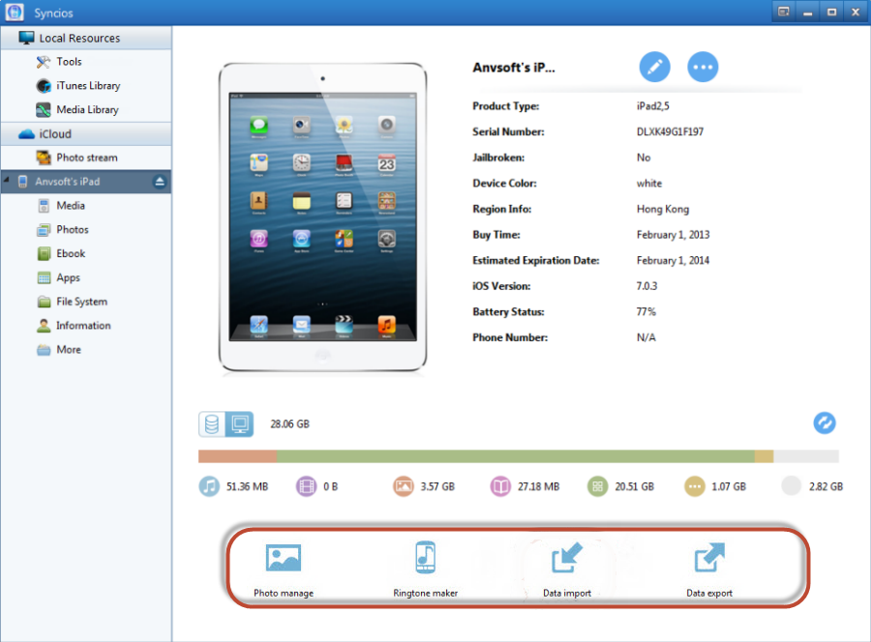Select the iCloud section header
Screen dimensions: 871x642
point(86,133)
